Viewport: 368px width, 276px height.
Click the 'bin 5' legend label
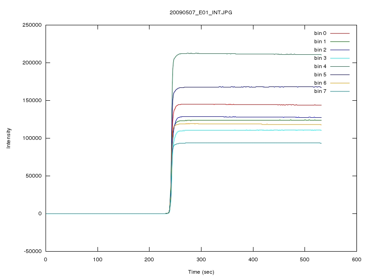tap(320, 75)
